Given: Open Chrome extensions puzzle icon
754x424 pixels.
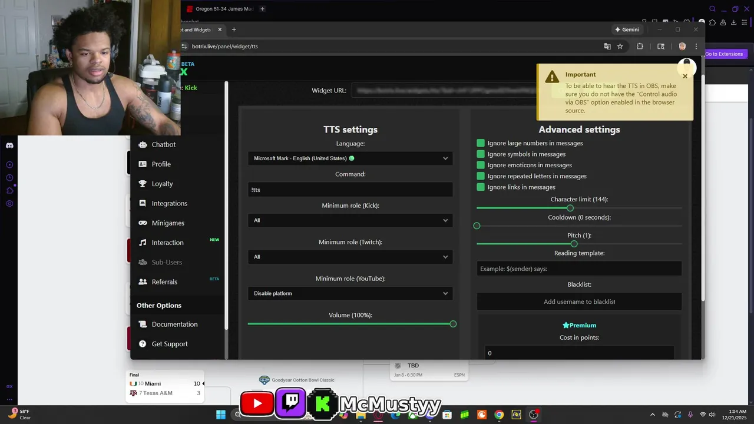Looking at the screenshot, I should point(640,46).
